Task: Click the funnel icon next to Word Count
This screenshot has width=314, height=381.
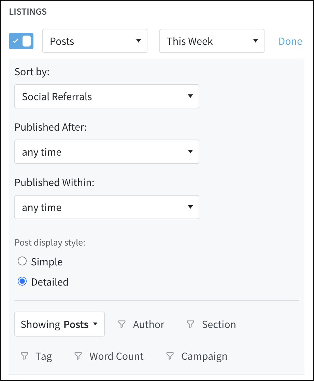Action: (x=79, y=356)
